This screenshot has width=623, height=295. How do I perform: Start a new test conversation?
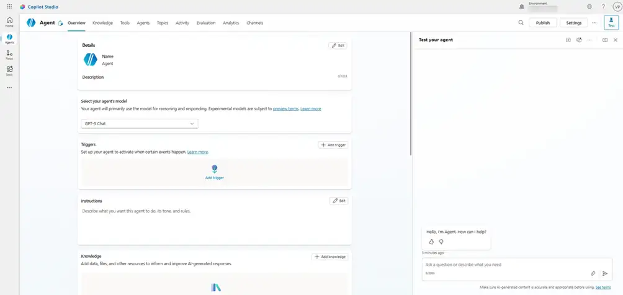pyautogui.click(x=568, y=40)
